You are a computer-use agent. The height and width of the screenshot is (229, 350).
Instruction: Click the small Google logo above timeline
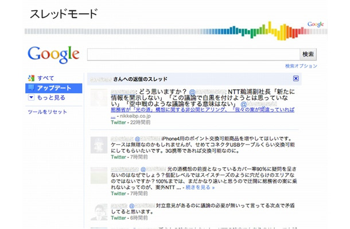click(x=316, y=24)
